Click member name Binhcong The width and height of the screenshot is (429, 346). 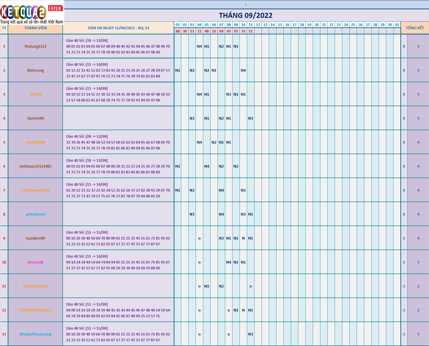(x=35, y=70)
